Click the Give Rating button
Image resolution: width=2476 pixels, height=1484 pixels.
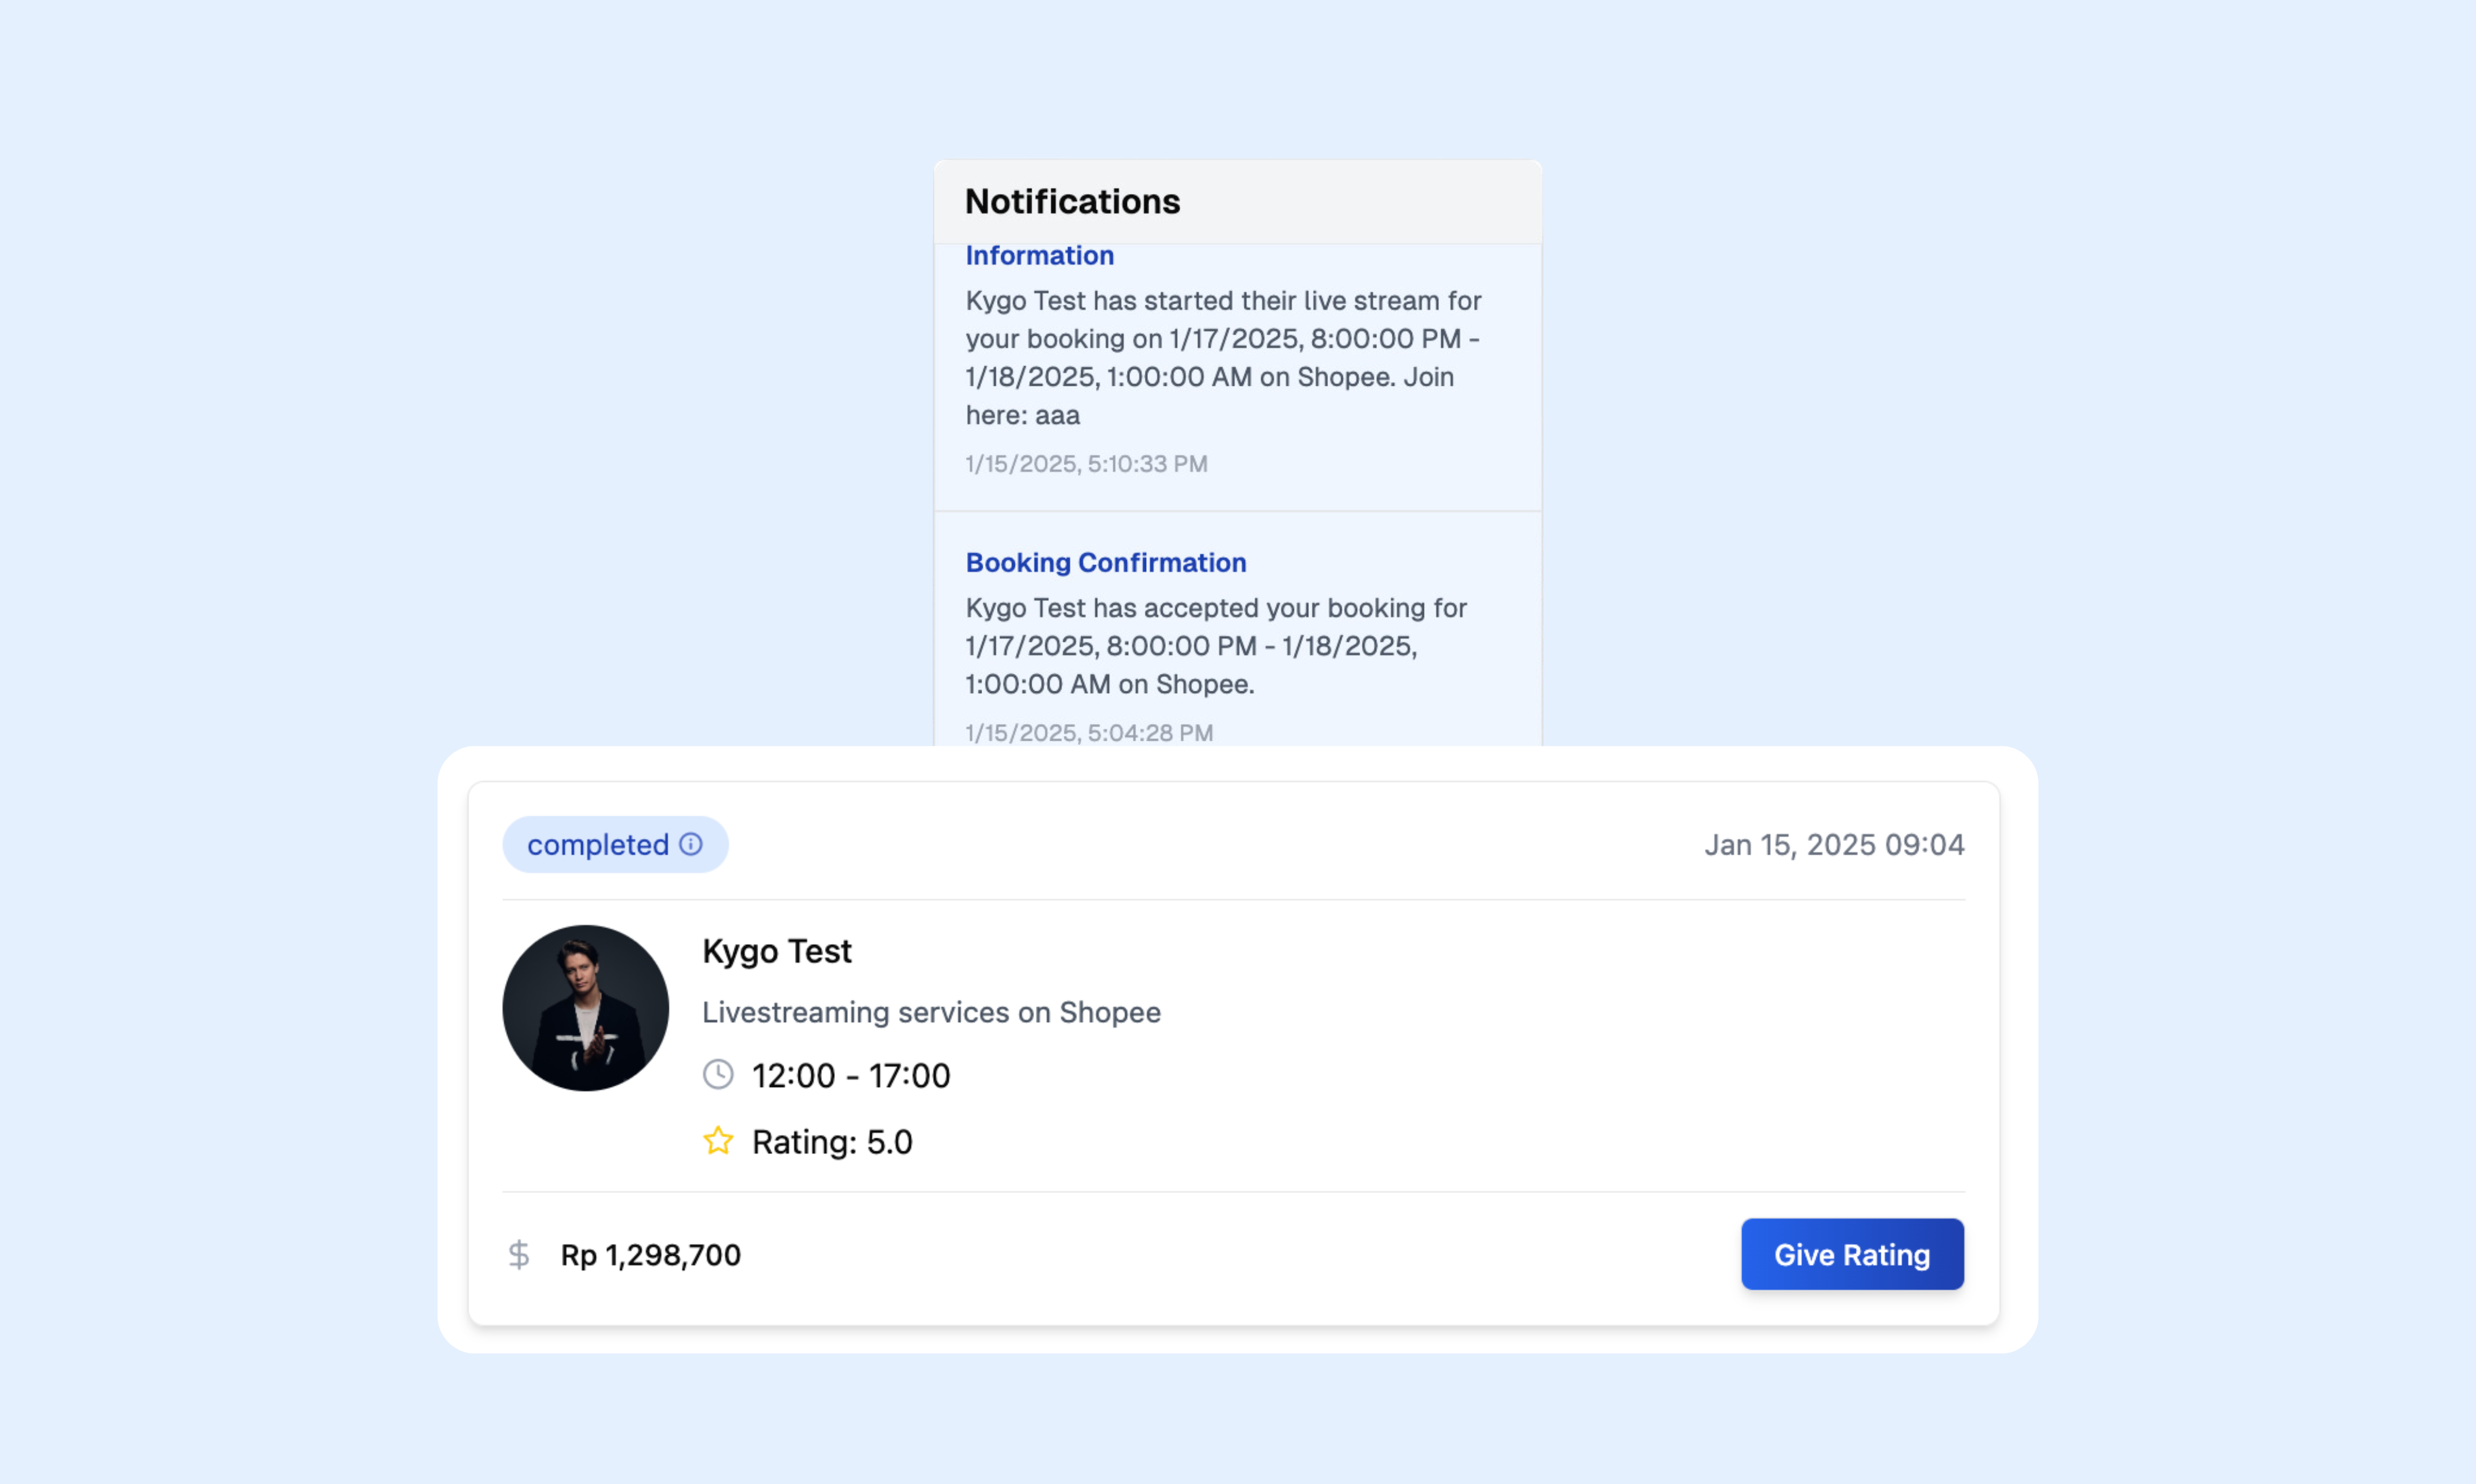pos(1852,1254)
